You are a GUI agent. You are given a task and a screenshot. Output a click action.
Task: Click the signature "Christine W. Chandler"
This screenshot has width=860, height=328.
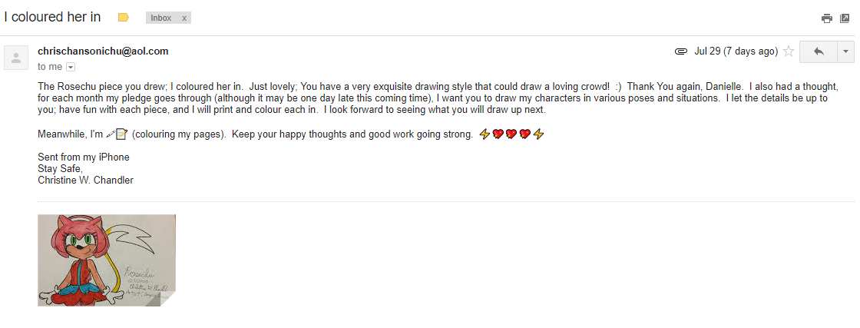[85, 180]
